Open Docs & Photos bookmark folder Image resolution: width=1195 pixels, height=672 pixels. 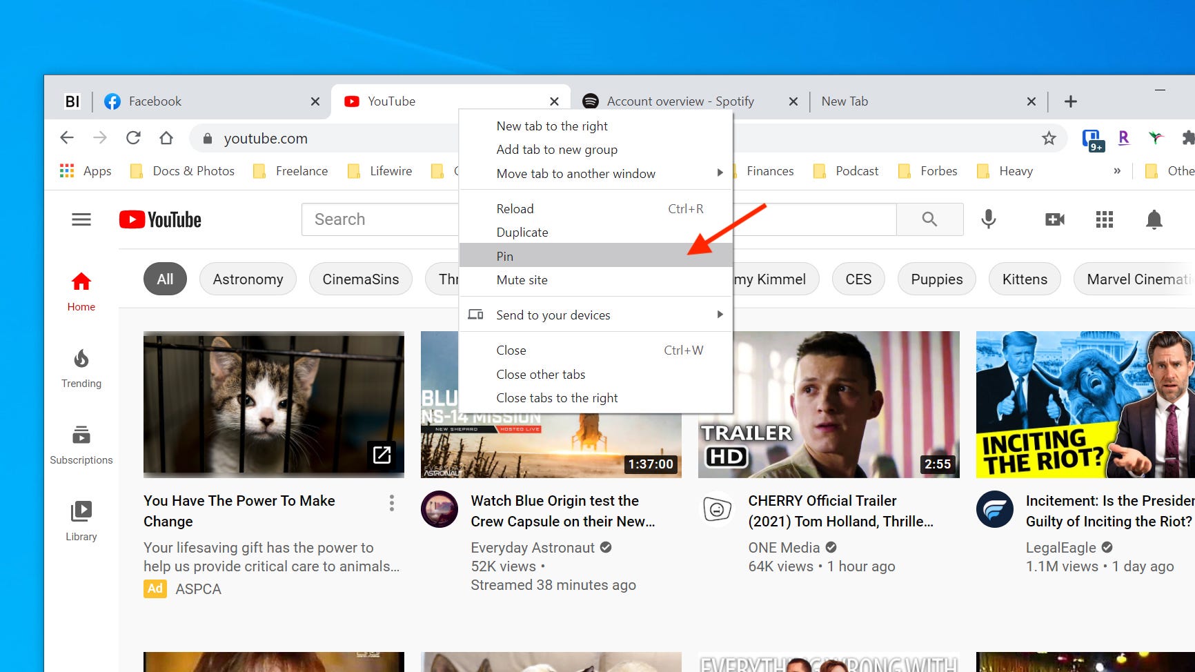pos(183,171)
